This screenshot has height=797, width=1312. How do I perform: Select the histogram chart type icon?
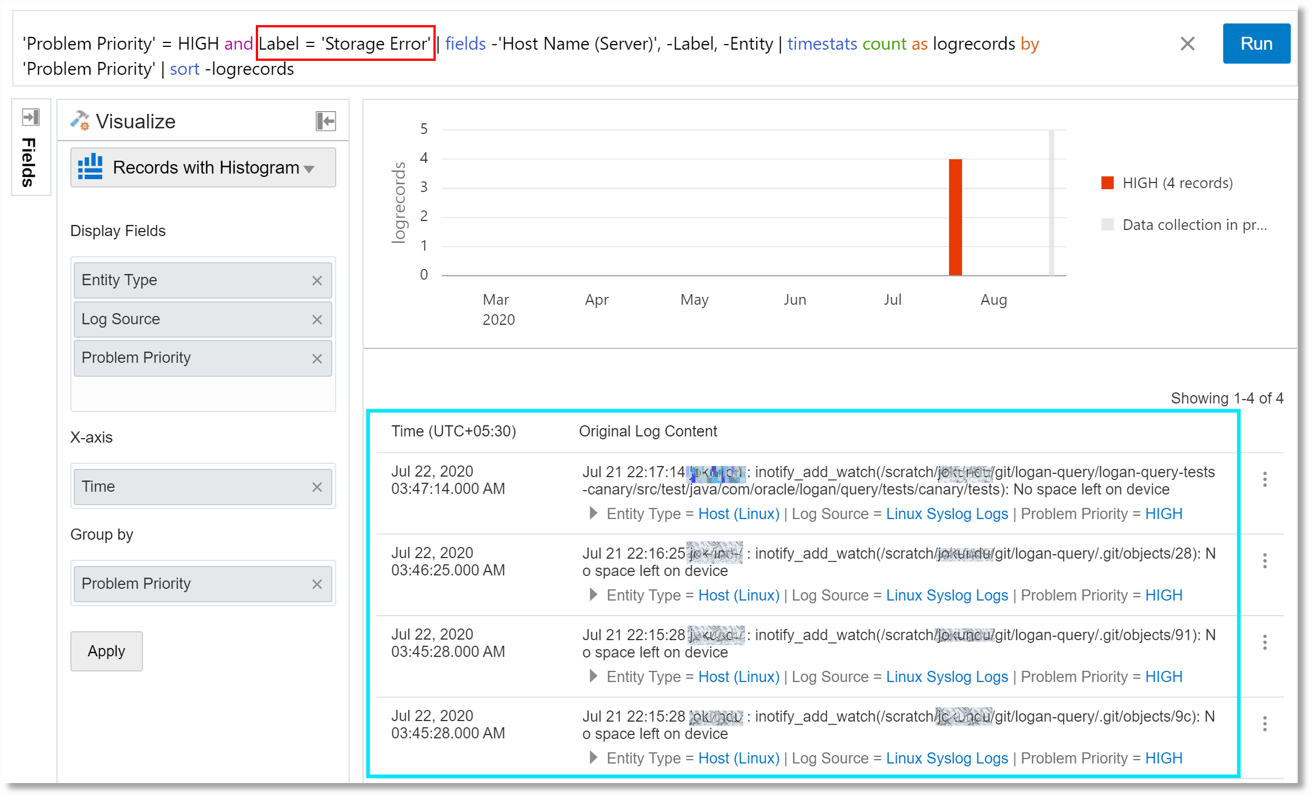pos(91,167)
